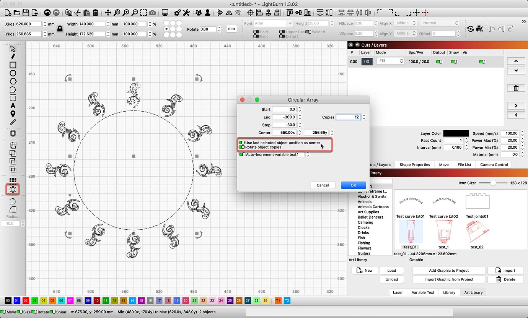Click OK in the Circular Array dialog

(353, 185)
